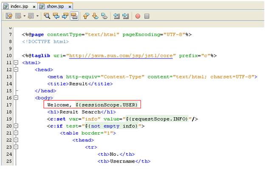This screenshot has height=169, width=265.
Task: Start macro recording with the red circle
Action: click(138, 16)
